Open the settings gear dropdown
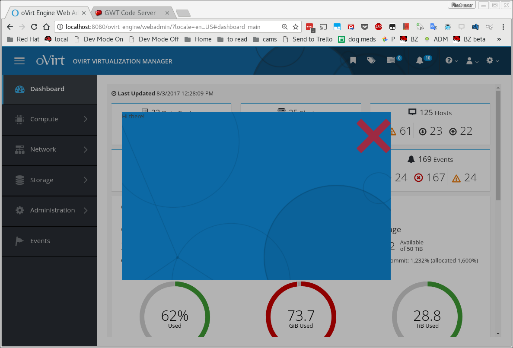The image size is (513, 348). (492, 61)
